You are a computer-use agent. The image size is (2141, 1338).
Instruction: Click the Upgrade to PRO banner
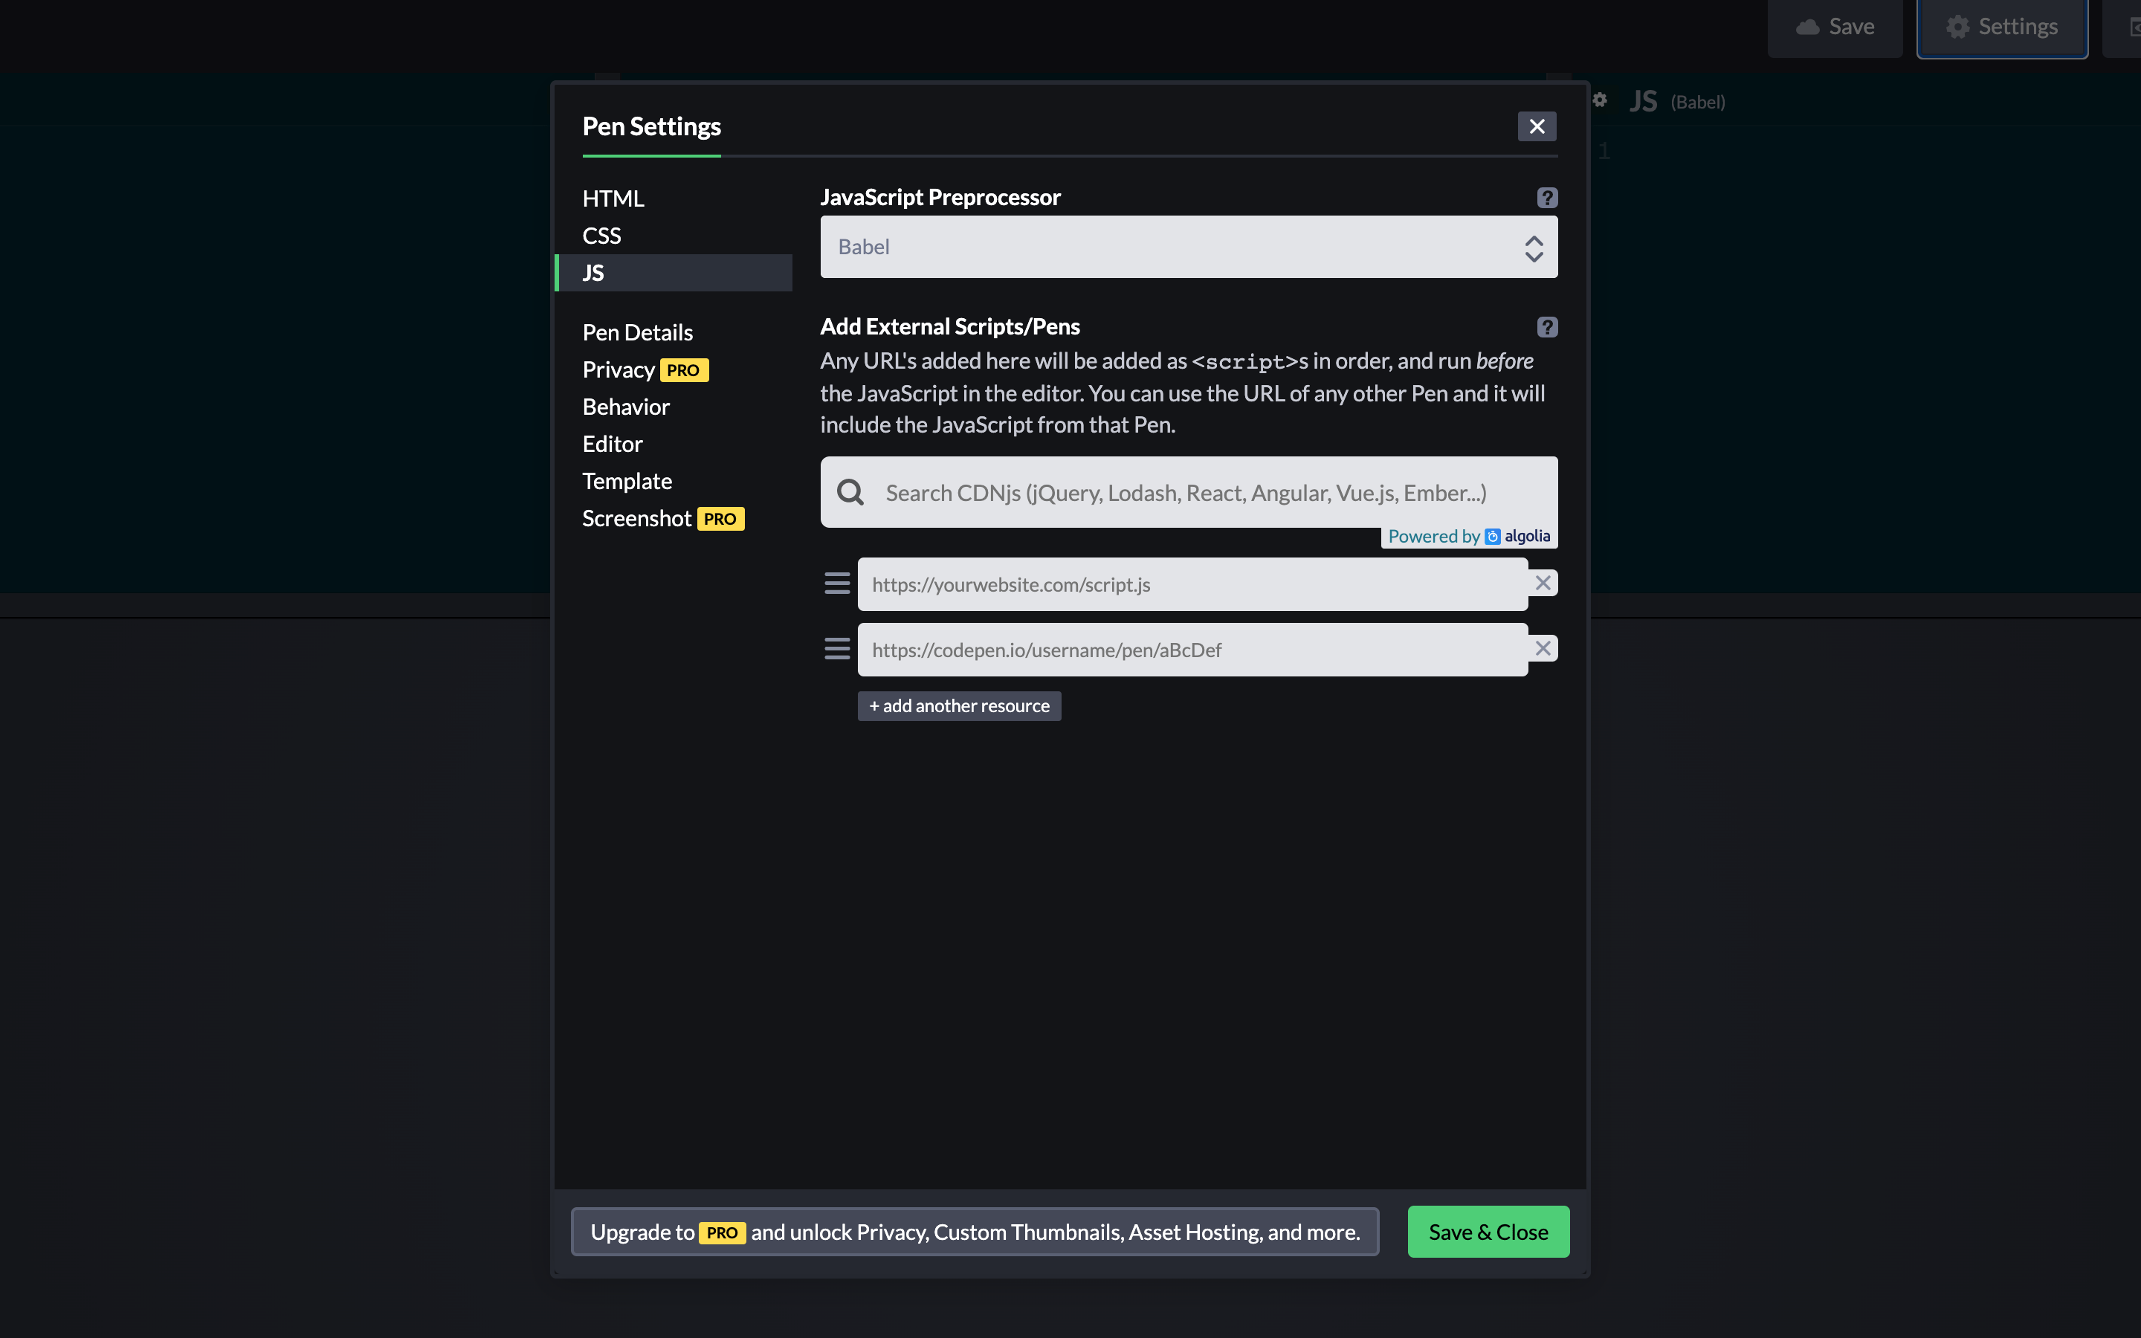coord(974,1231)
